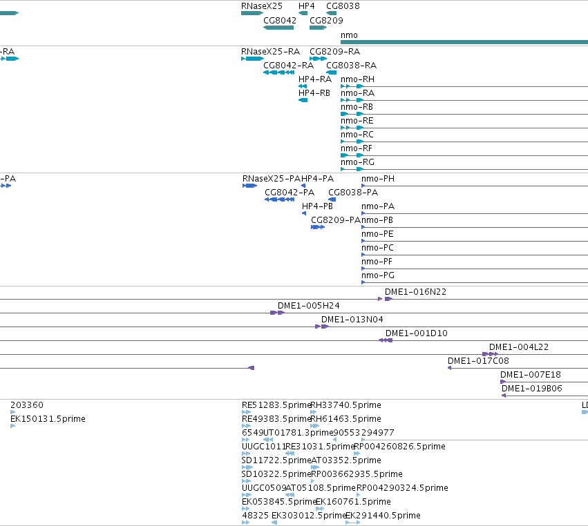Click the HP4-PB protein label
The width and height of the screenshot is (588, 526).
click(x=317, y=206)
